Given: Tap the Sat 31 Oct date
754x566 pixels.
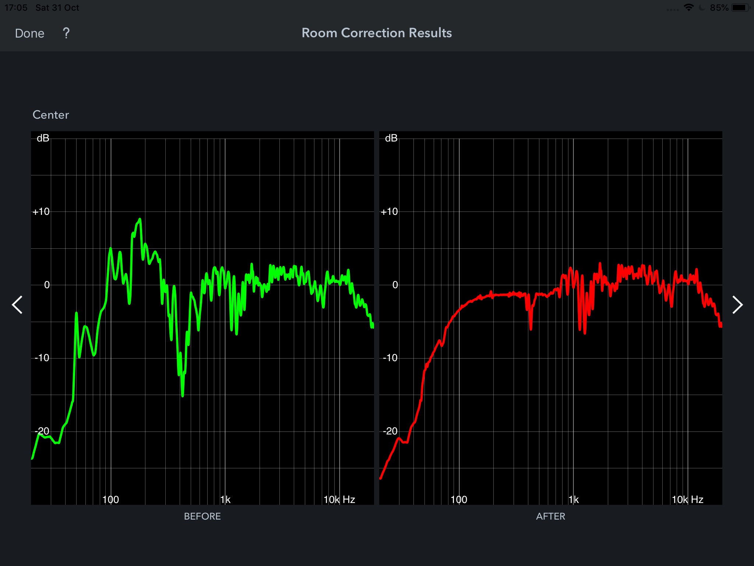Looking at the screenshot, I should pyautogui.click(x=57, y=7).
